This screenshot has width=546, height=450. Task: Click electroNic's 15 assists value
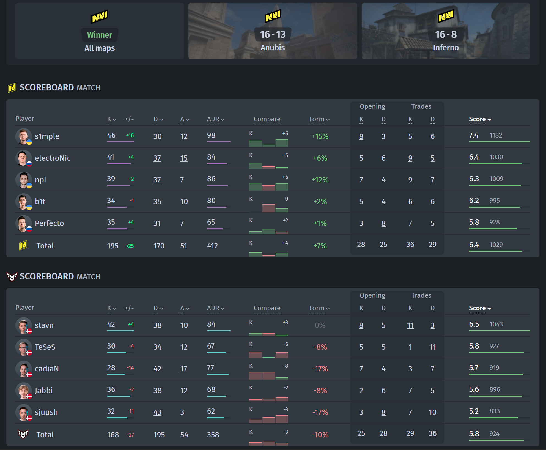coord(184,158)
